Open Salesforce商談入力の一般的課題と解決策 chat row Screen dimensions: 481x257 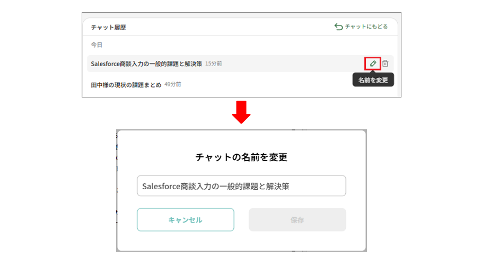pos(240,64)
